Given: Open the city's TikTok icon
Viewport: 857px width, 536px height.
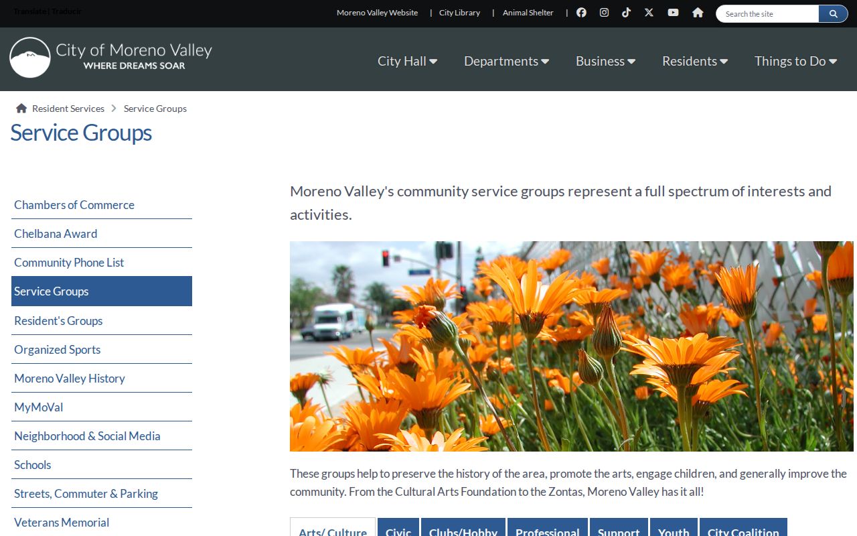Looking at the screenshot, I should point(626,13).
